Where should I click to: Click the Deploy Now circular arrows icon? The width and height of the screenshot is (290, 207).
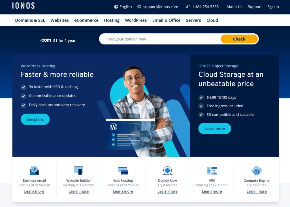[x=167, y=170]
